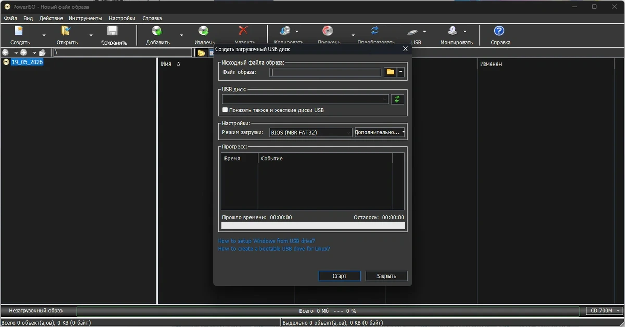Expand the USB toolbar dropdown arrow
Image resolution: width=625 pixels, height=327 pixels.
click(424, 31)
